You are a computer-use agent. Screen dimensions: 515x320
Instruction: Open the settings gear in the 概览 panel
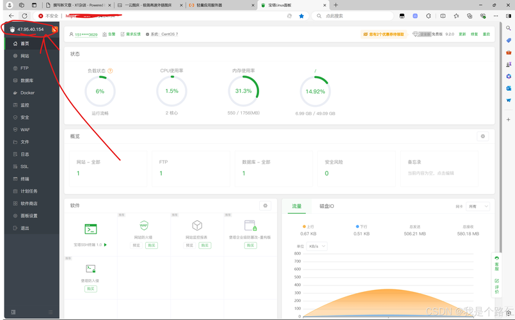point(482,136)
